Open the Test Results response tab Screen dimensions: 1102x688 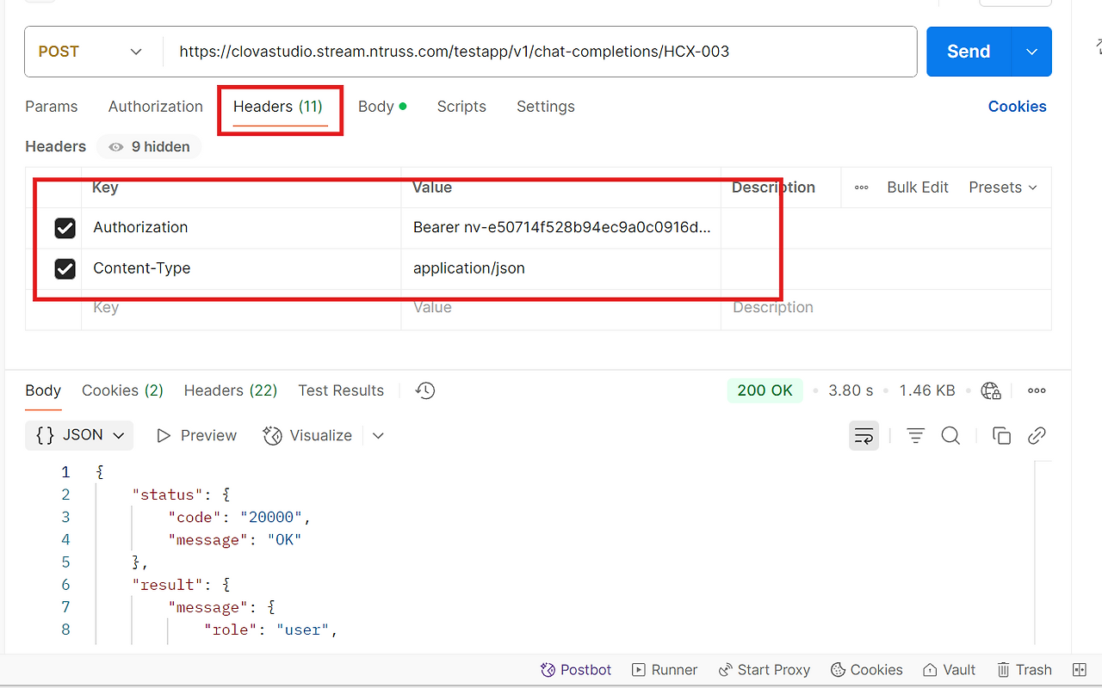pyautogui.click(x=341, y=390)
